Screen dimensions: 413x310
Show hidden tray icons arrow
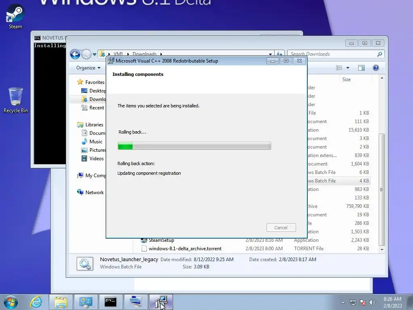pos(343,302)
